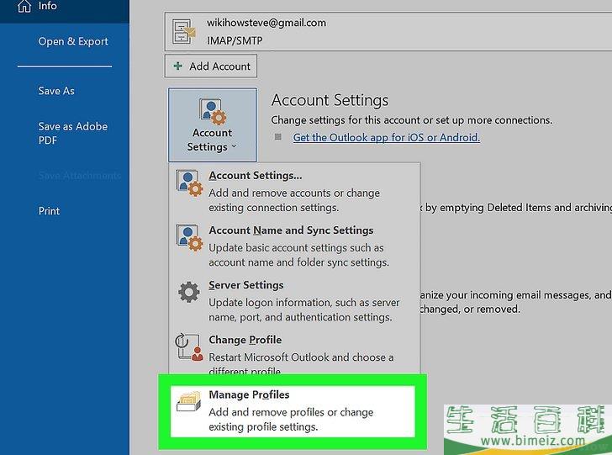Click the green plus icon on Add Account

pos(178,66)
